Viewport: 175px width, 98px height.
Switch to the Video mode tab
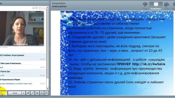click(x=167, y=6)
